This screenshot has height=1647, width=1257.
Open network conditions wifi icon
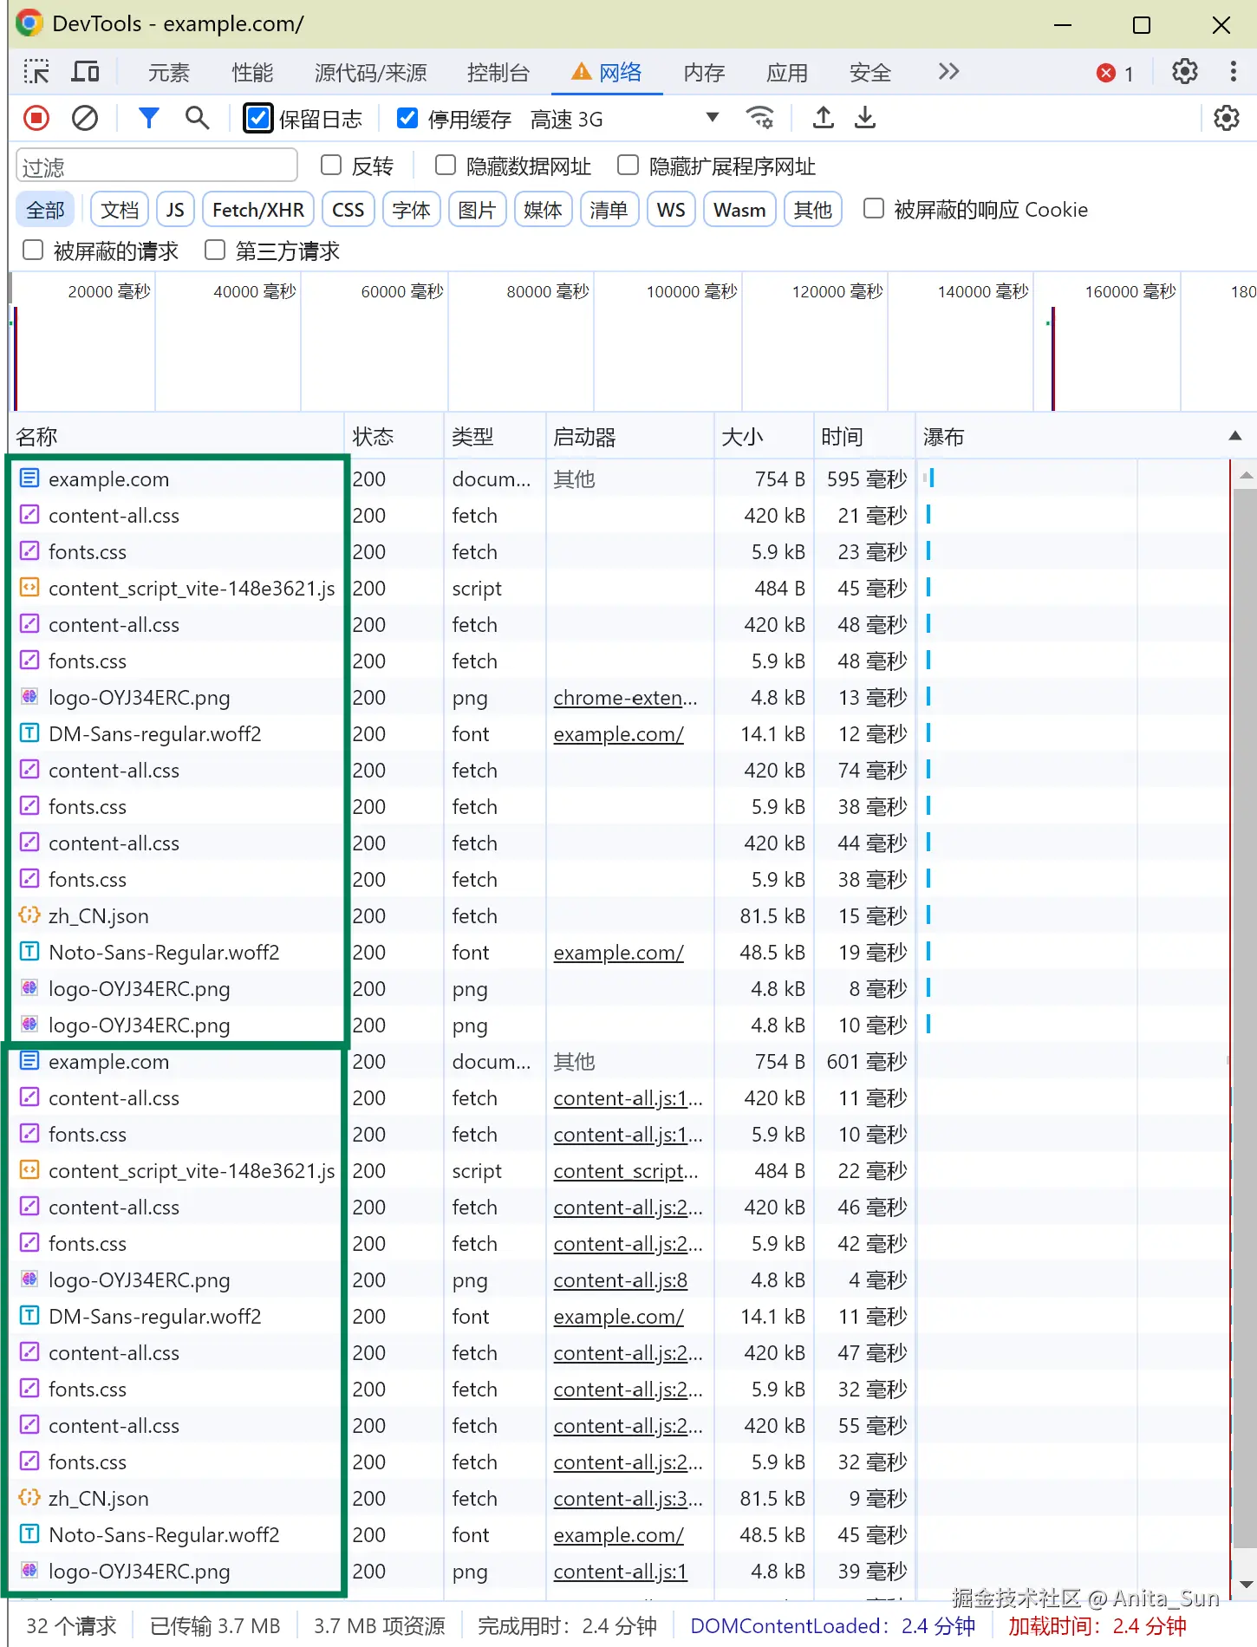point(760,118)
